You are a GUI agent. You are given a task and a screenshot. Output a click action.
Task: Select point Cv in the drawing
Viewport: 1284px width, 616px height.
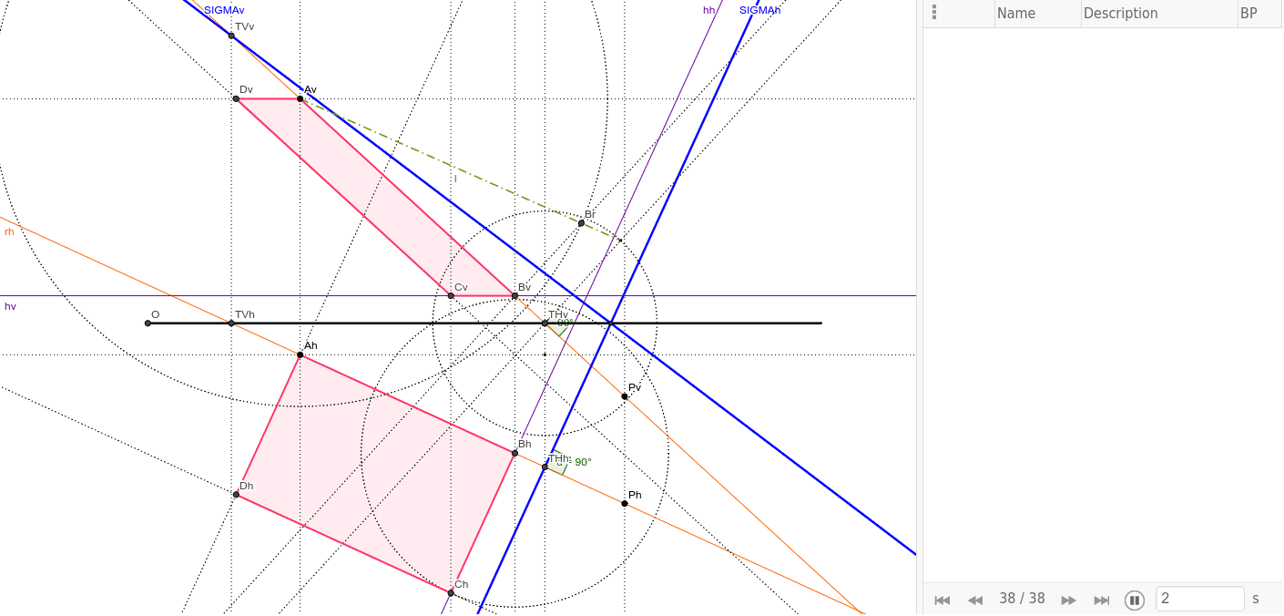point(451,295)
